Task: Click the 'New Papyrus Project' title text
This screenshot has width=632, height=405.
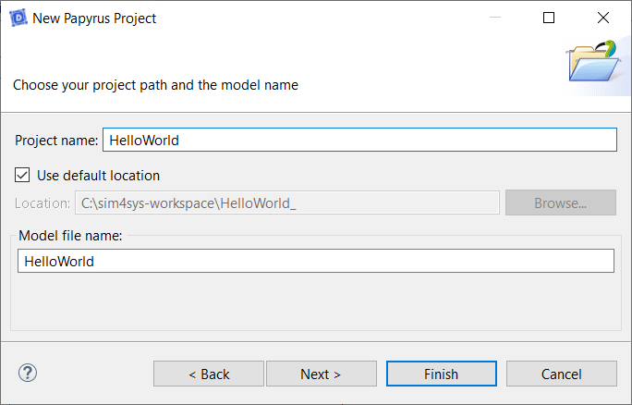Action: pyautogui.click(x=94, y=18)
